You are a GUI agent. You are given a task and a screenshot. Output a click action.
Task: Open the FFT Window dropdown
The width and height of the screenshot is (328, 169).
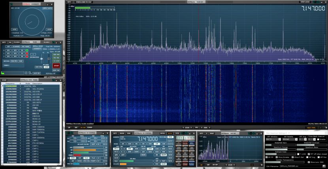[x=273, y=139]
